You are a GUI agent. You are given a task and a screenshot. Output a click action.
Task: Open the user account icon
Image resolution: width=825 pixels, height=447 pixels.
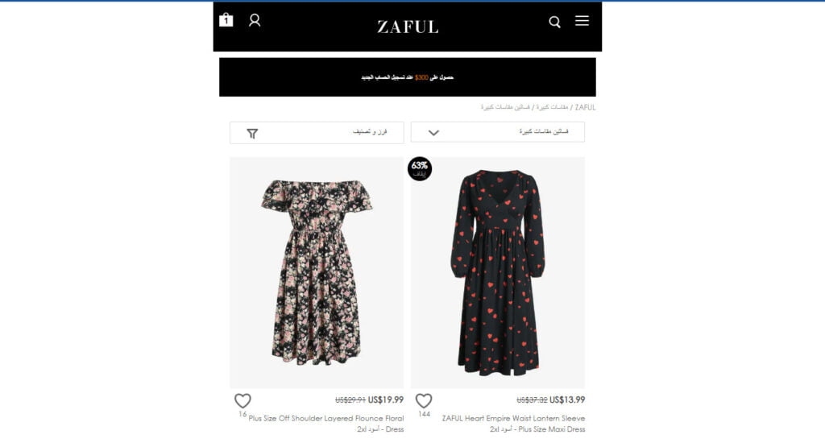coord(255,20)
